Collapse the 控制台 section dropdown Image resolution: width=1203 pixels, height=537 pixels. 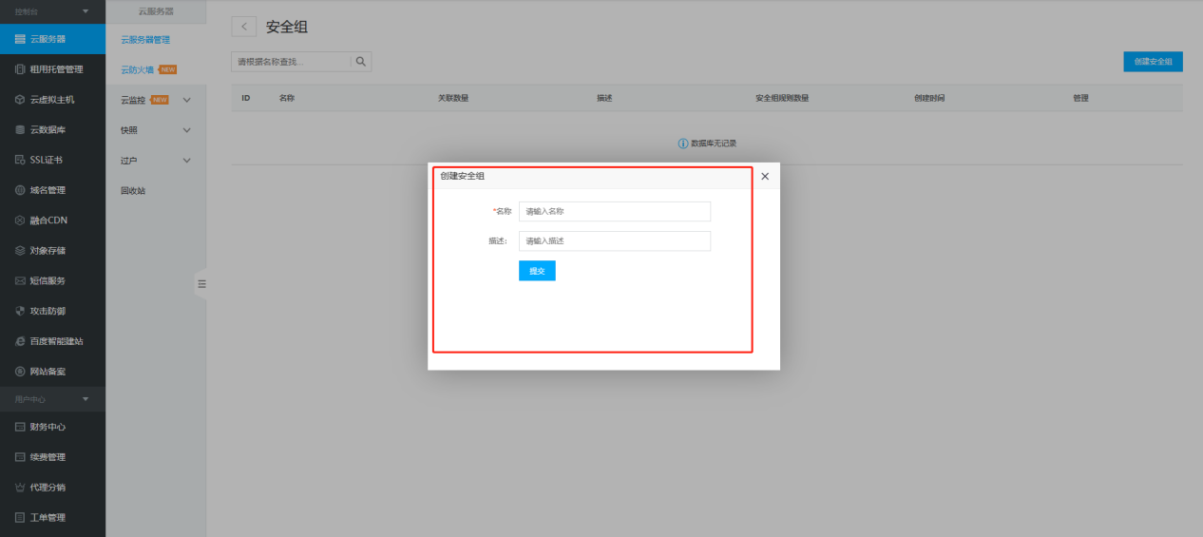coord(86,10)
